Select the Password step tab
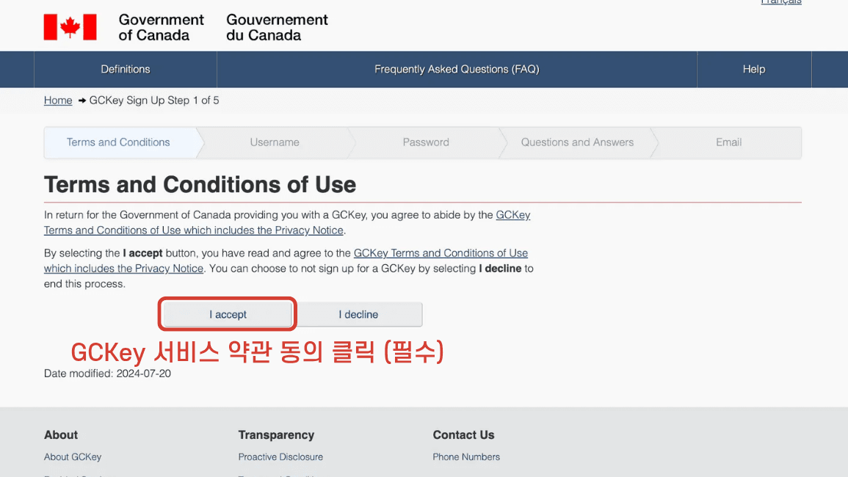Image resolution: width=848 pixels, height=477 pixels. pyautogui.click(x=425, y=142)
